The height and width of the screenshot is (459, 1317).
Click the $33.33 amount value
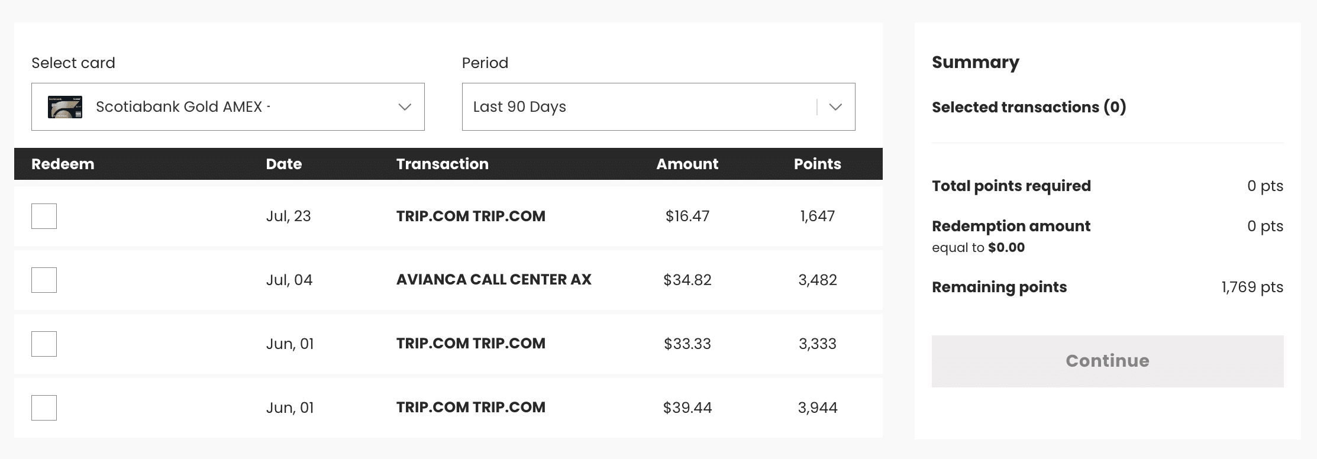pyautogui.click(x=687, y=344)
